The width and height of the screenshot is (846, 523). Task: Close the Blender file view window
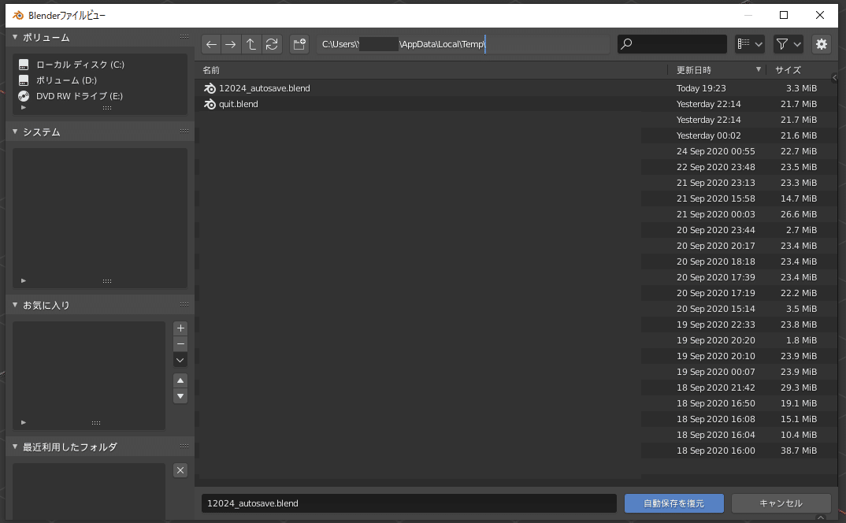click(x=819, y=15)
